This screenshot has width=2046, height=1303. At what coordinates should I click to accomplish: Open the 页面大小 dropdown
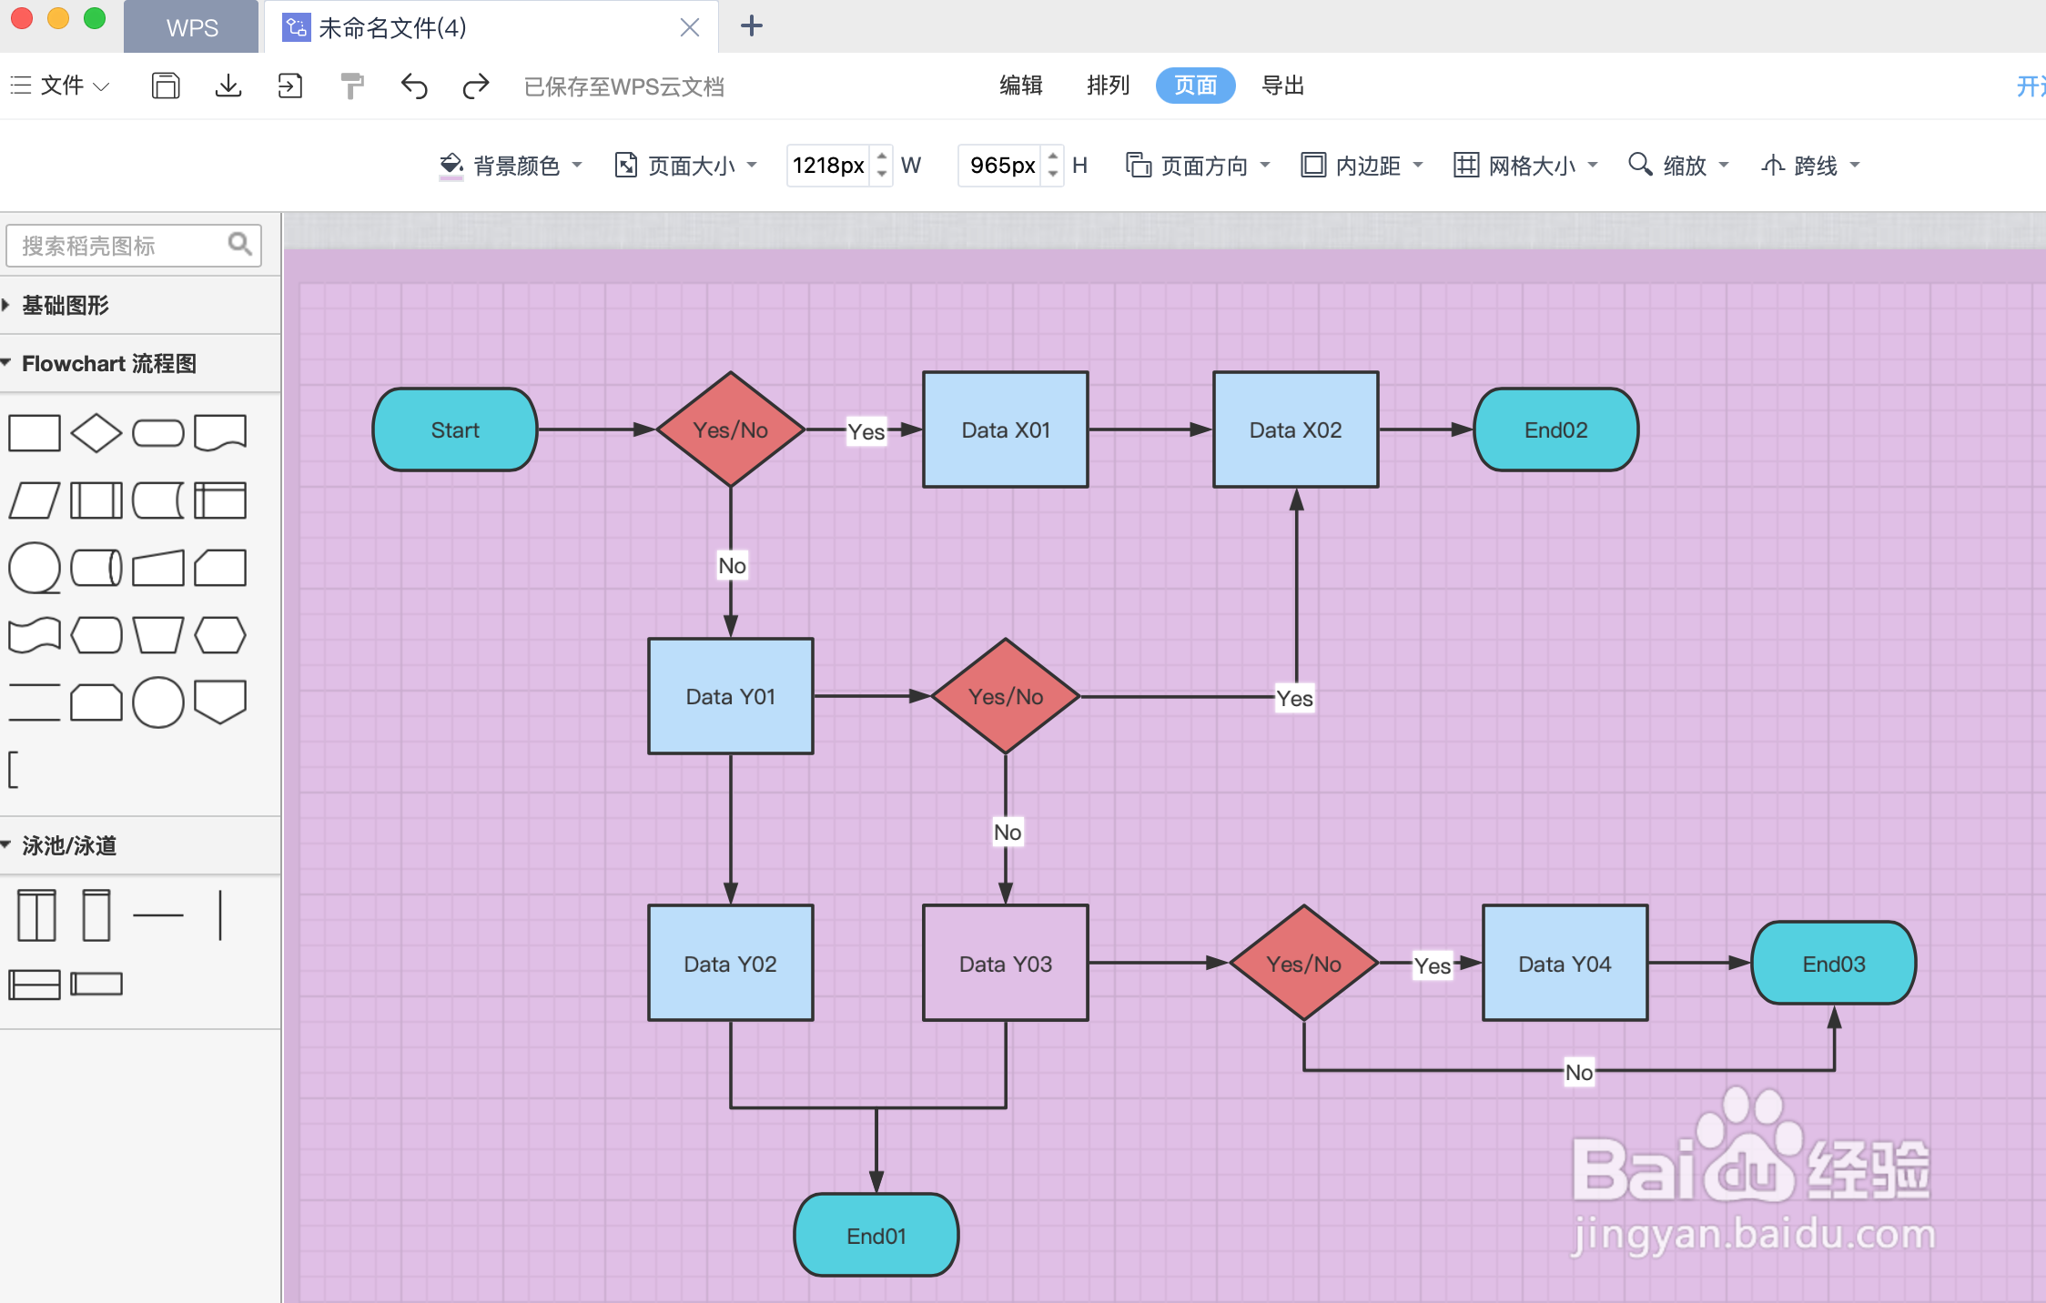pos(686,166)
